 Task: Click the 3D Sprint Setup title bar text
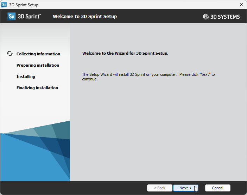(24, 5)
